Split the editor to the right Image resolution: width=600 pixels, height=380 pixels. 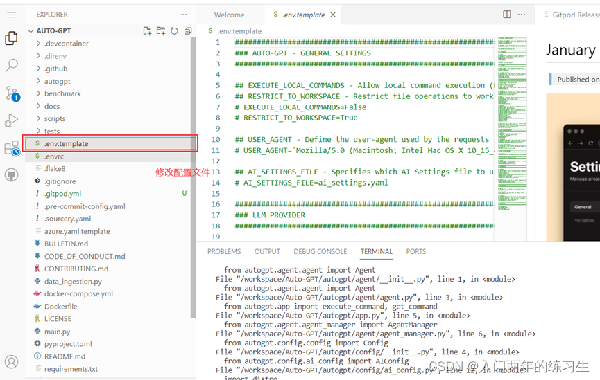pos(506,15)
